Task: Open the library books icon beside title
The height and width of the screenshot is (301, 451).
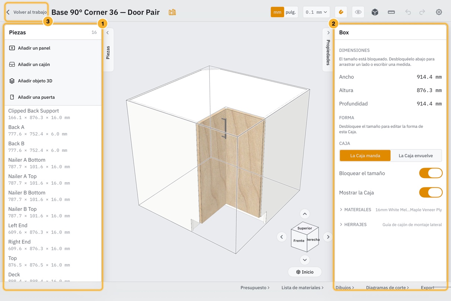Action: click(x=172, y=12)
